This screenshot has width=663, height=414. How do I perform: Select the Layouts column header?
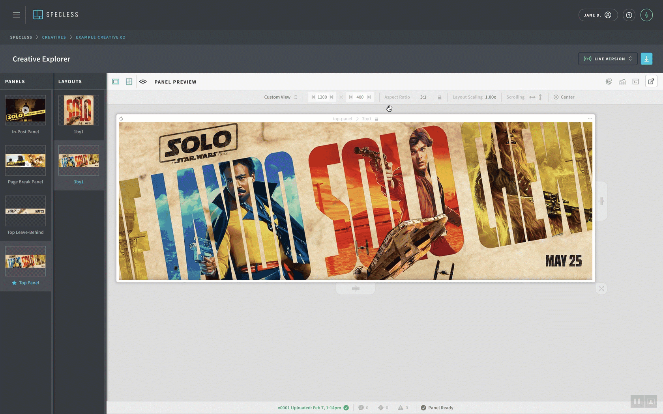coord(70,82)
